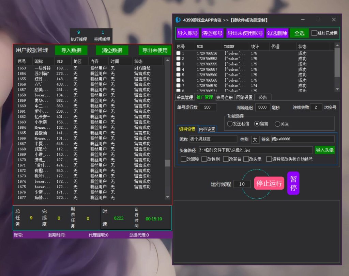Click the 导入头像 green button

click(325, 150)
